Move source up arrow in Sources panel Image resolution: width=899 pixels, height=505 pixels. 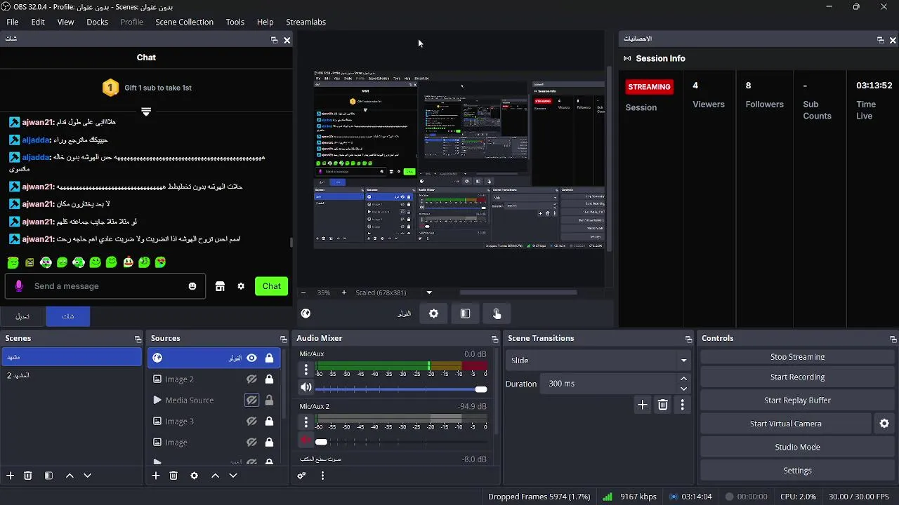216,476
